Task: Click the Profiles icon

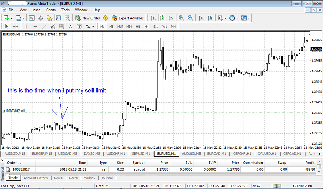Action: pos(18,18)
